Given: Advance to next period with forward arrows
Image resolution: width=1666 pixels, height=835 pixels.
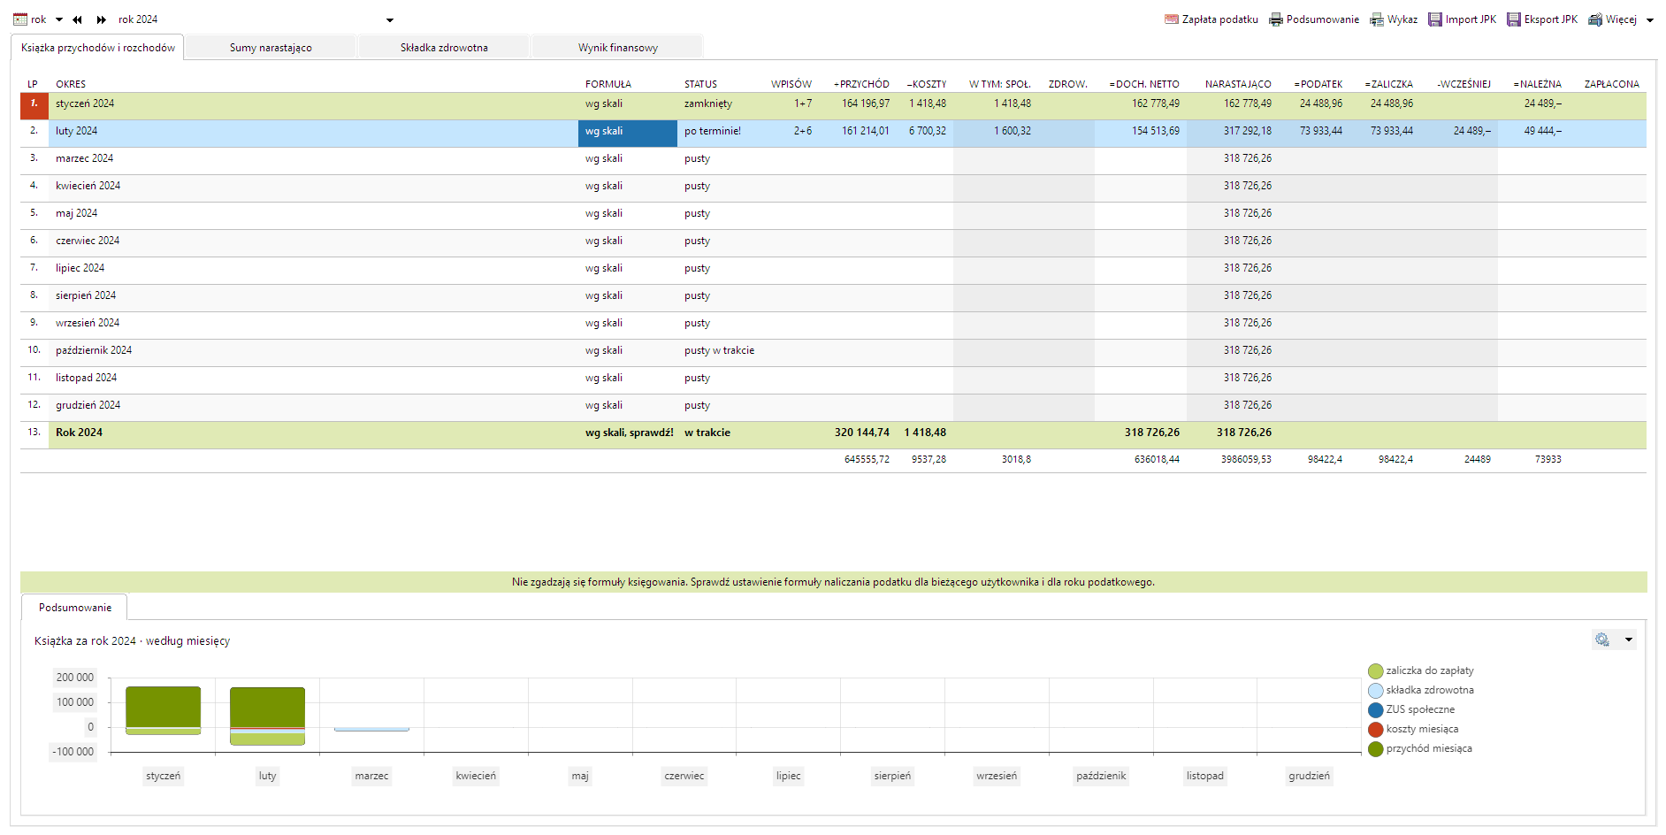Looking at the screenshot, I should (x=102, y=19).
